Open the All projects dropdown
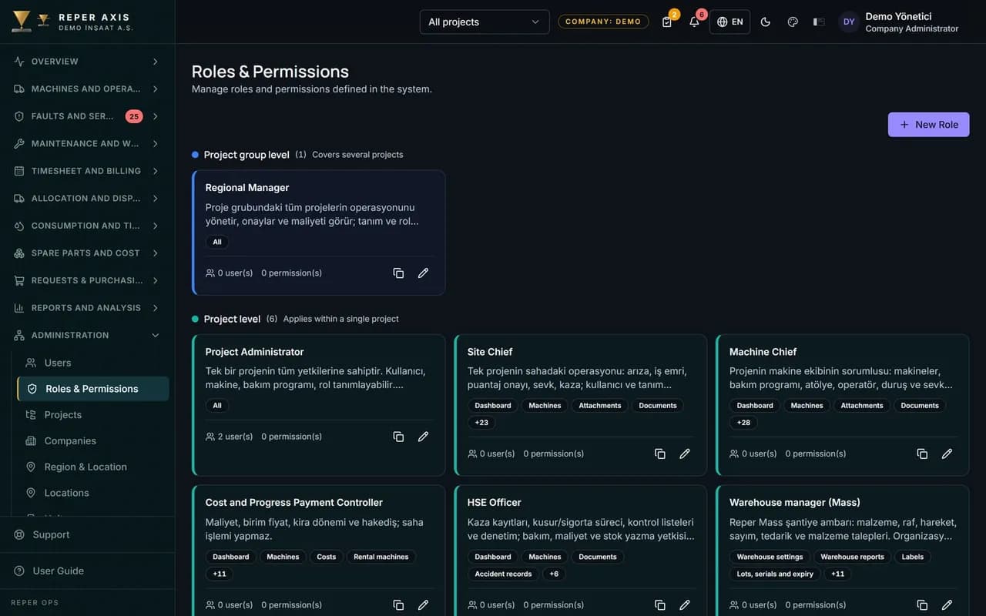Viewport: 986px width, 616px height. [x=485, y=22]
